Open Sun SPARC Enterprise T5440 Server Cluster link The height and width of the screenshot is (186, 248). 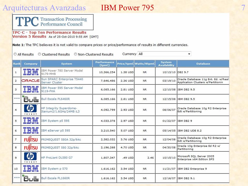62,81
